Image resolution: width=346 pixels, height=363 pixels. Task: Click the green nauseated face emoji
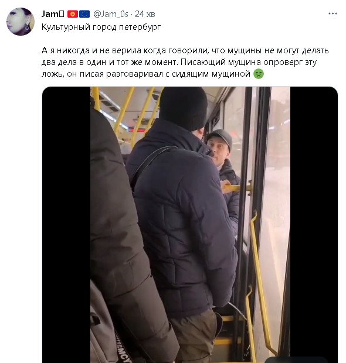pyautogui.click(x=259, y=74)
